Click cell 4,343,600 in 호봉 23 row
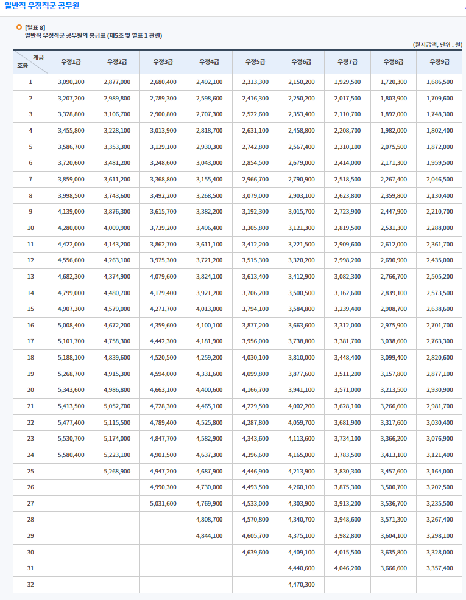The height and width of the screenshot is (600, 466). click(255, 438)
